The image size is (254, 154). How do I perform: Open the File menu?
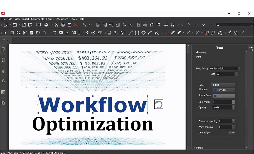[x=3, y=19]
